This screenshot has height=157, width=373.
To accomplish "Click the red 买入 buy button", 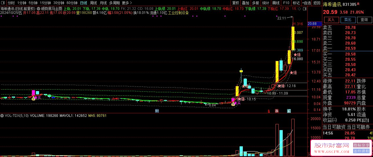I will tap(331, 20).
